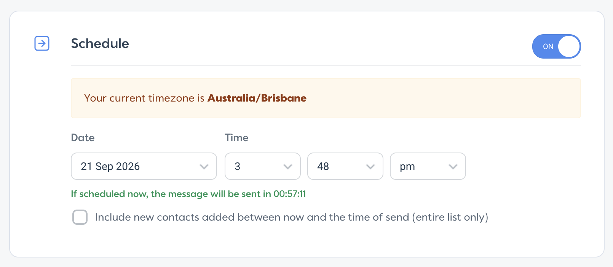Screen dimensions: 613x267
Task: Click the Schedule section heading
Action: tap(100, 43)
